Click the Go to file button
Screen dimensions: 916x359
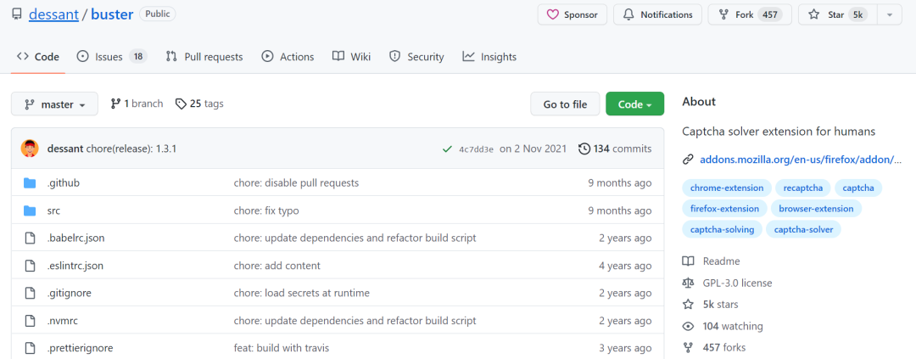point(565,104)
